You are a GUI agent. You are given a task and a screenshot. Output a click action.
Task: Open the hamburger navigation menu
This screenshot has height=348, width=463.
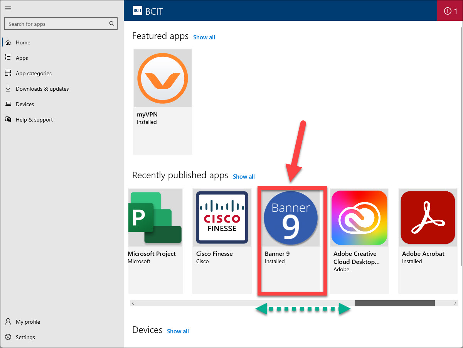[x=8, y=8]
